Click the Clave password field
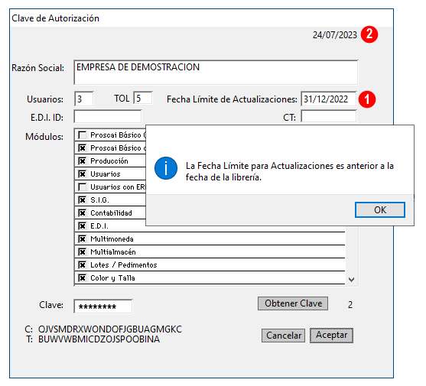Image resolution: width=426 pixels, height=386 pixels. 103,307
